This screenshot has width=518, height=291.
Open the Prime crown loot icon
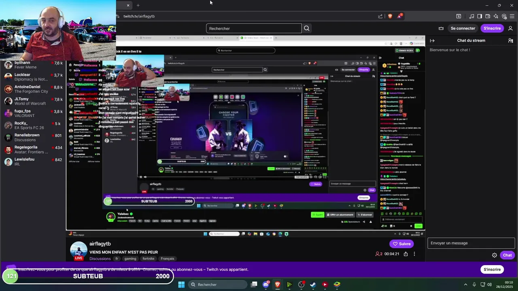(x=441, y=28)
